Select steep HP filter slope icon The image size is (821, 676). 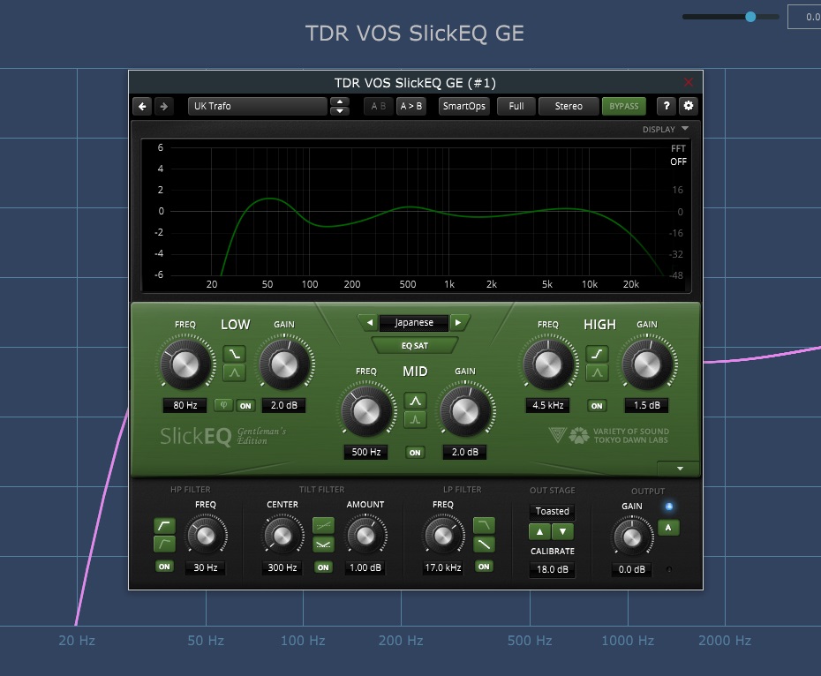164,525
